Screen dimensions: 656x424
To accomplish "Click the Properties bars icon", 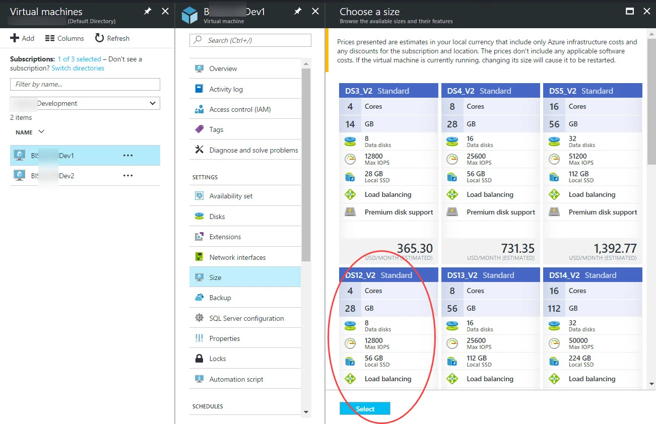I will click(x=200, y=338).
